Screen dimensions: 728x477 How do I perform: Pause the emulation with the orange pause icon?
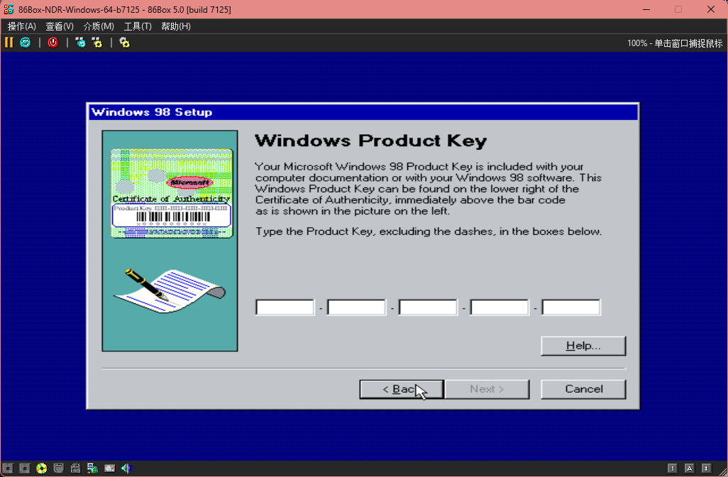9,43
